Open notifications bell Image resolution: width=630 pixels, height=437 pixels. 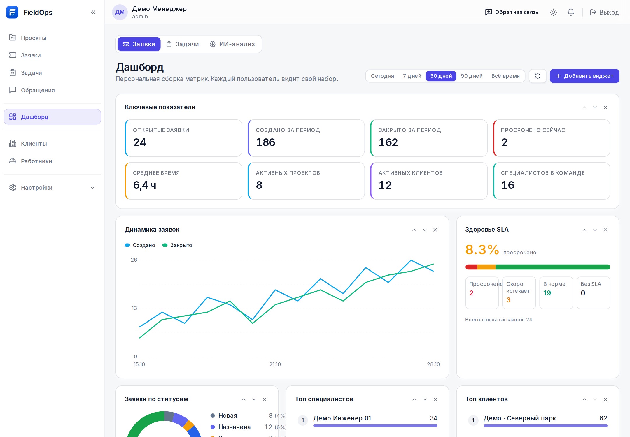[571, 12]
